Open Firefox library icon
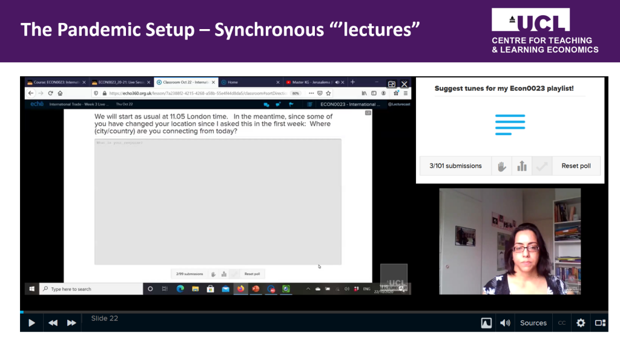 [364, 93]
